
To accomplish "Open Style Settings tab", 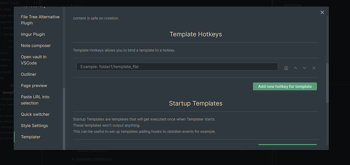I will pyautogui.click(x=34, y=126).
